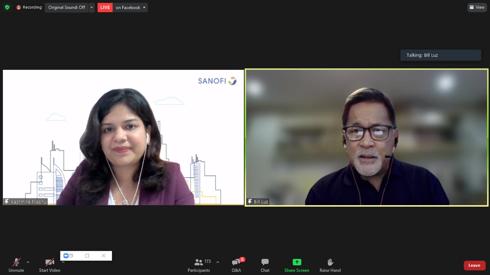Select Kashmira Prabhu's video tile
Viewport: 490px width, 275px height.
[x=123, y=137]
